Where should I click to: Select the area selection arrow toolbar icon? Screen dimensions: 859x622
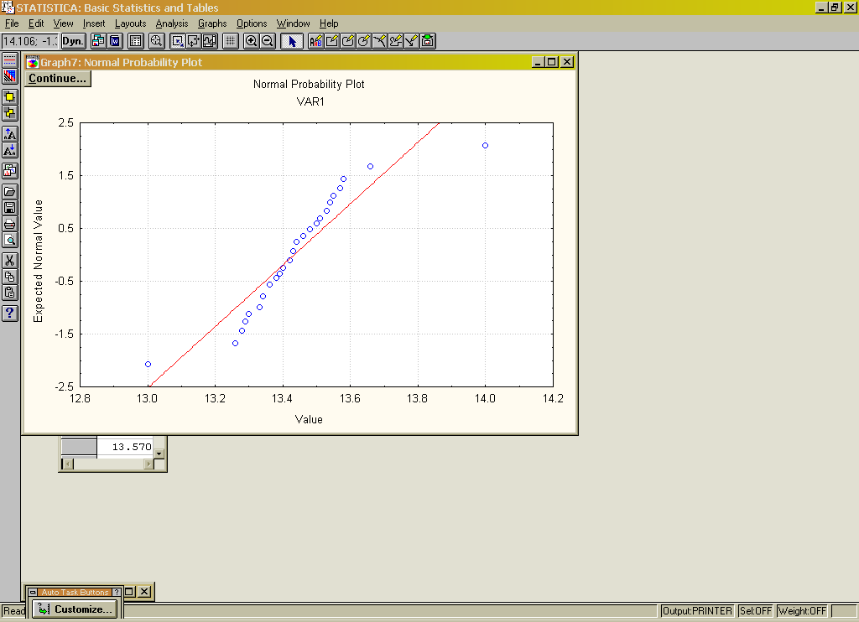178,41
